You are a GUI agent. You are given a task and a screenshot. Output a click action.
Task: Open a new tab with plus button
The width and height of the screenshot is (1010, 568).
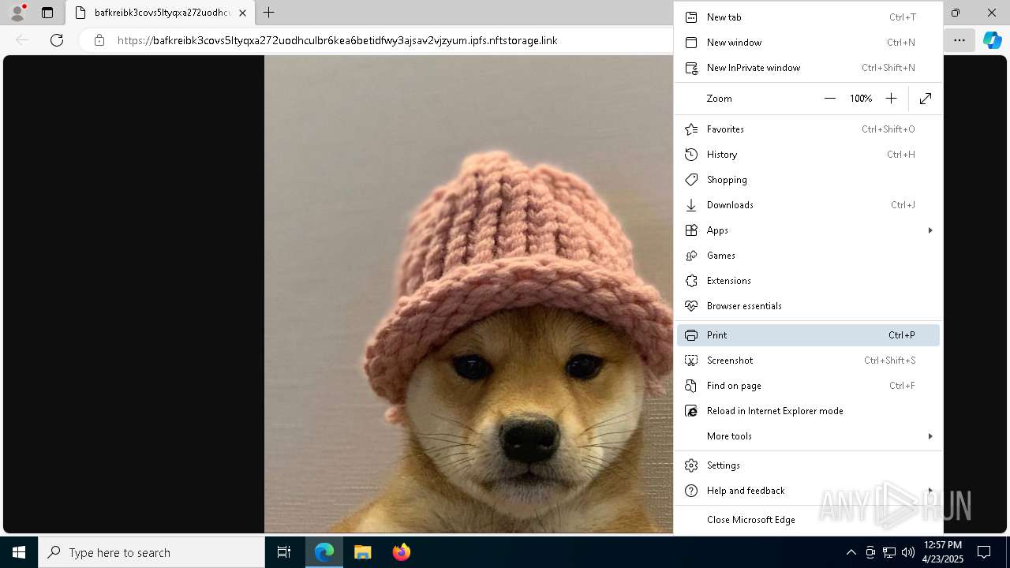[x=269, y=13]
